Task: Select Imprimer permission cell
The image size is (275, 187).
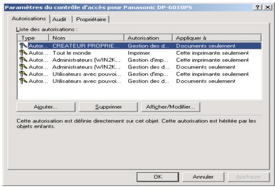Action: coord(139,53)
